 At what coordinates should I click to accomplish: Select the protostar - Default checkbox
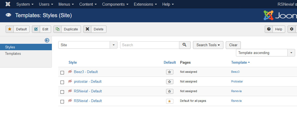(x=62, y=82)
